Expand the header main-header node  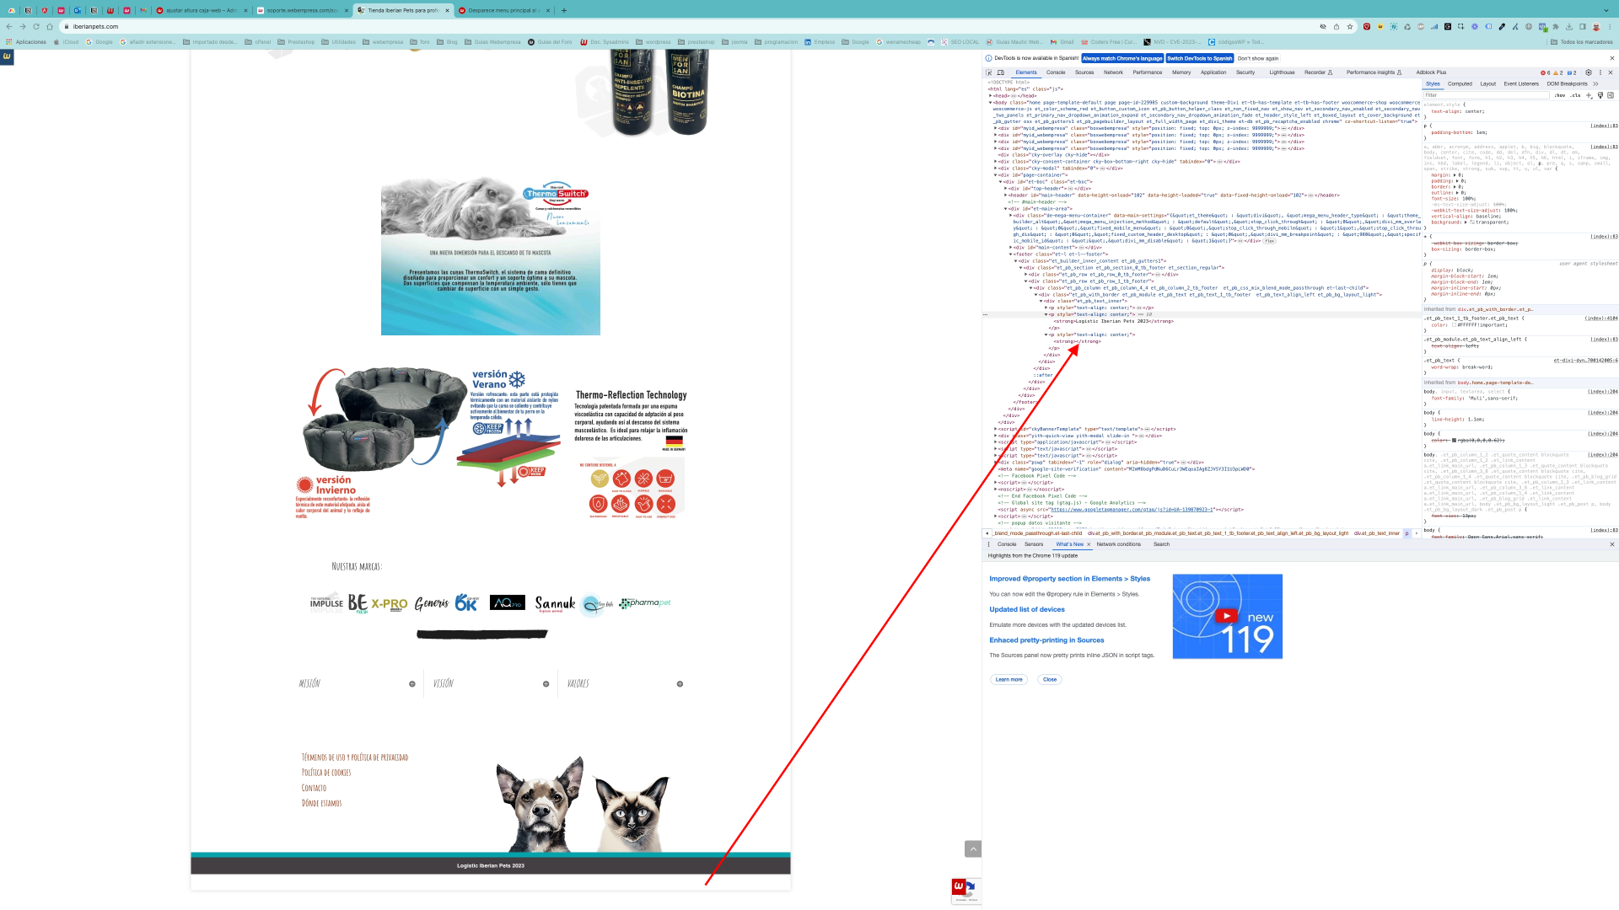click(x=1006, y=195)
